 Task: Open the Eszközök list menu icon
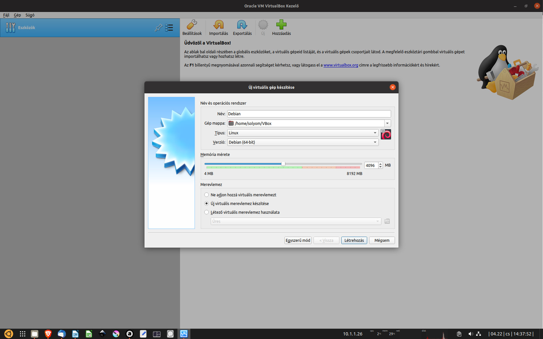[x=169, y=28]
